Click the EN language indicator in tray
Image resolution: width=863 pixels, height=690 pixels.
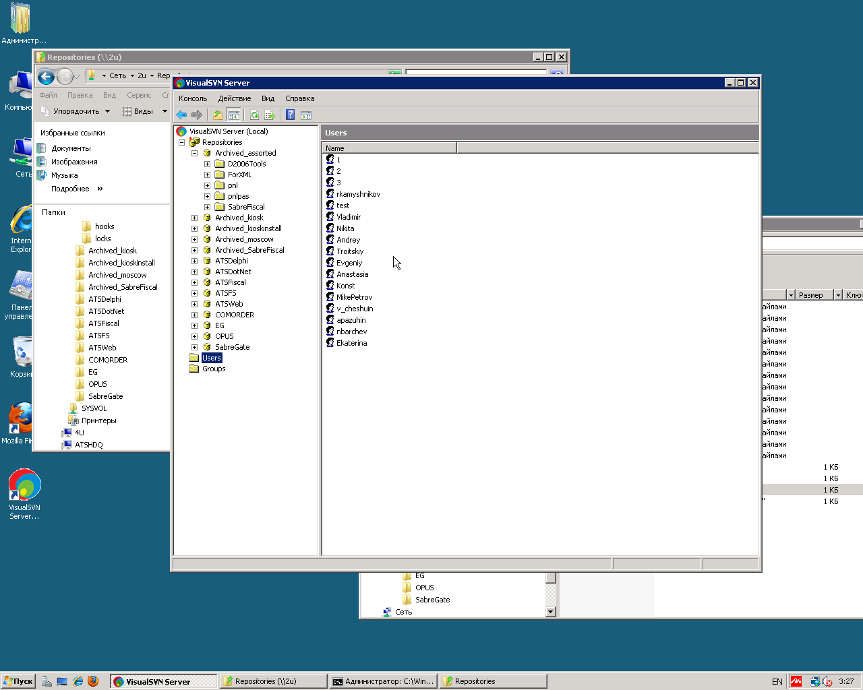(777, 681)
